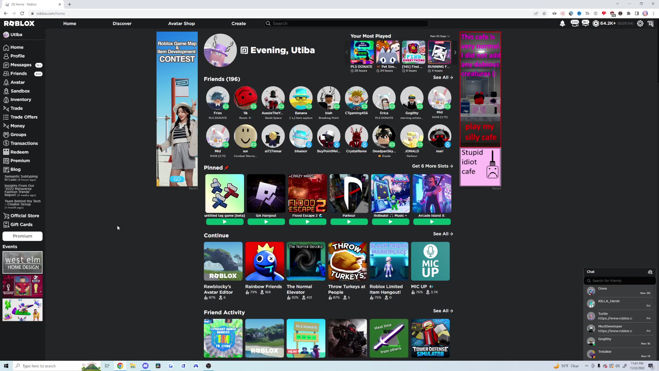Screen dimensions: 659x371
Task: Play untitled tag game [beta]
Action: click(x=225, y=222)
